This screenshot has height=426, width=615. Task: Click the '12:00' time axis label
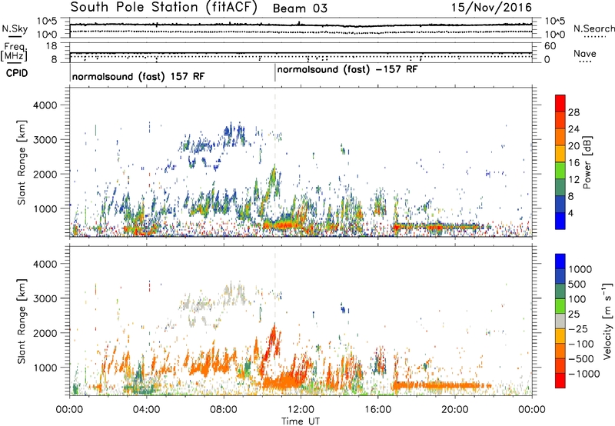(x=301, y=410)
